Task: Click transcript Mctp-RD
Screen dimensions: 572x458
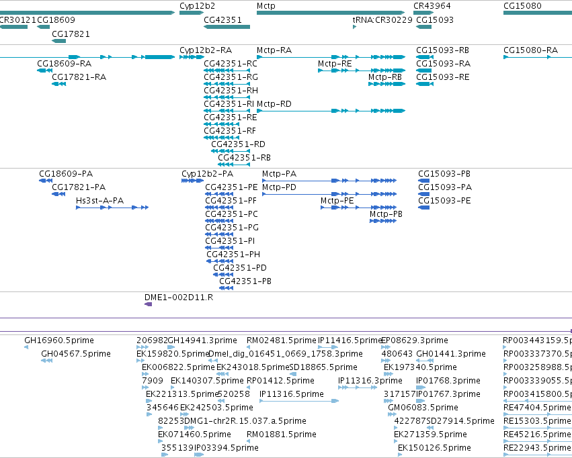Action: [x=274, y=104]
